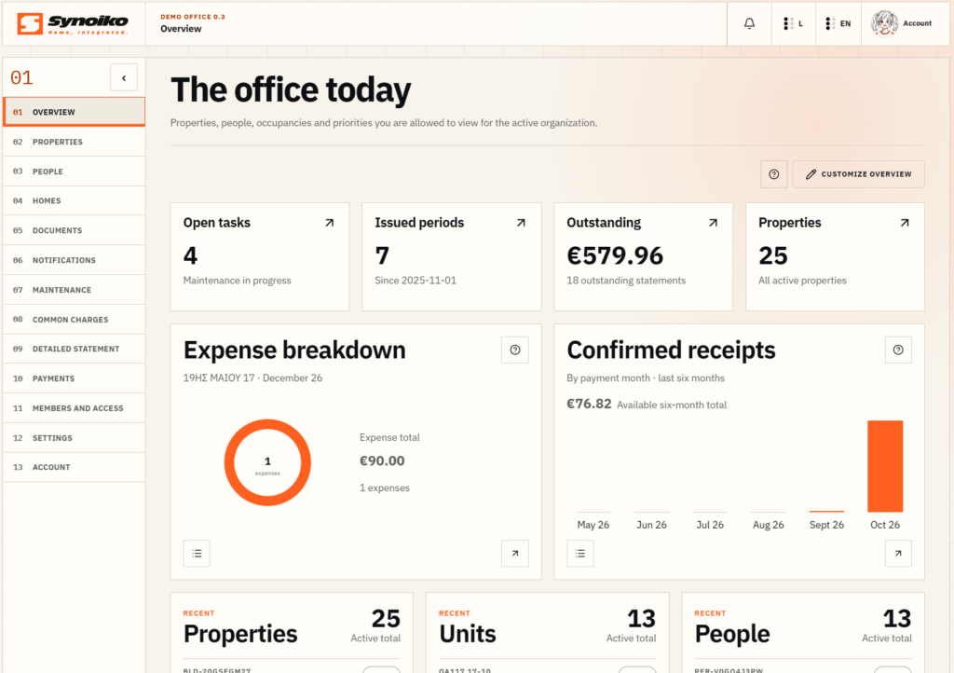954x673 pixels.
Task: Click the Recent Properties card heading
Action: click(240, 634)
